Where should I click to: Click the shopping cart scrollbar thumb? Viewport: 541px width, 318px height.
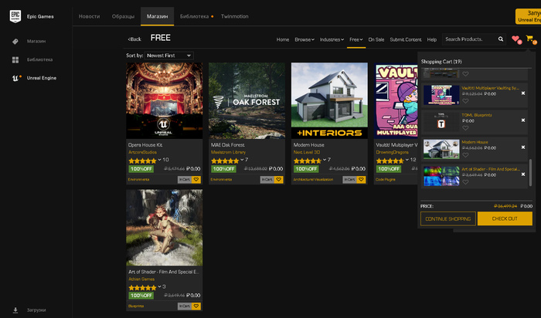point(530,173)
